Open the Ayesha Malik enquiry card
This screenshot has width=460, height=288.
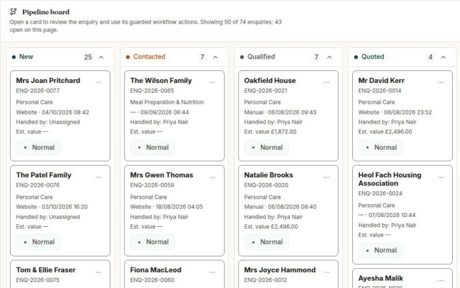click(402, 278)
